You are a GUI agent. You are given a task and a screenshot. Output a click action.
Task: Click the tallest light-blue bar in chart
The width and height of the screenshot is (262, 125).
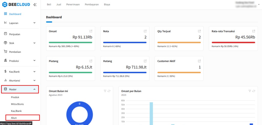(151, 113)
